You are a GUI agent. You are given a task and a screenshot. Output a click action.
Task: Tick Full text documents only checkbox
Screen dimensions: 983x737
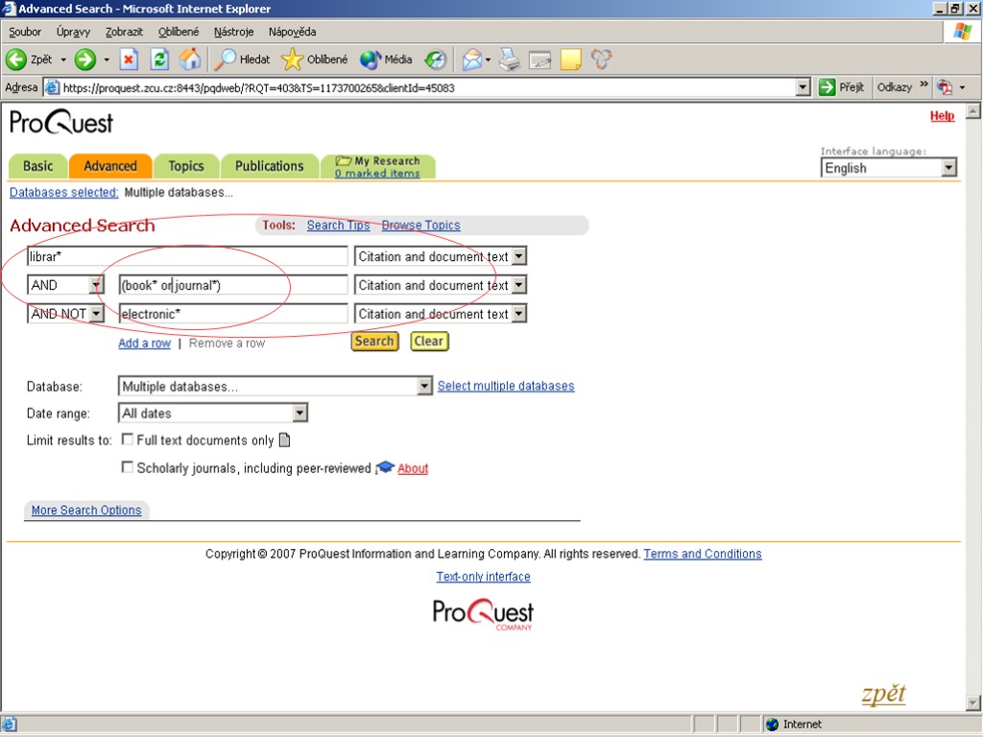click(x=128, y=440)
